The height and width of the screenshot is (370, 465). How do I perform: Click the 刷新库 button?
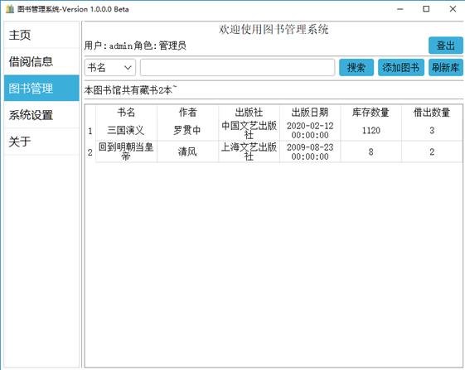click(x=446, y=68)
